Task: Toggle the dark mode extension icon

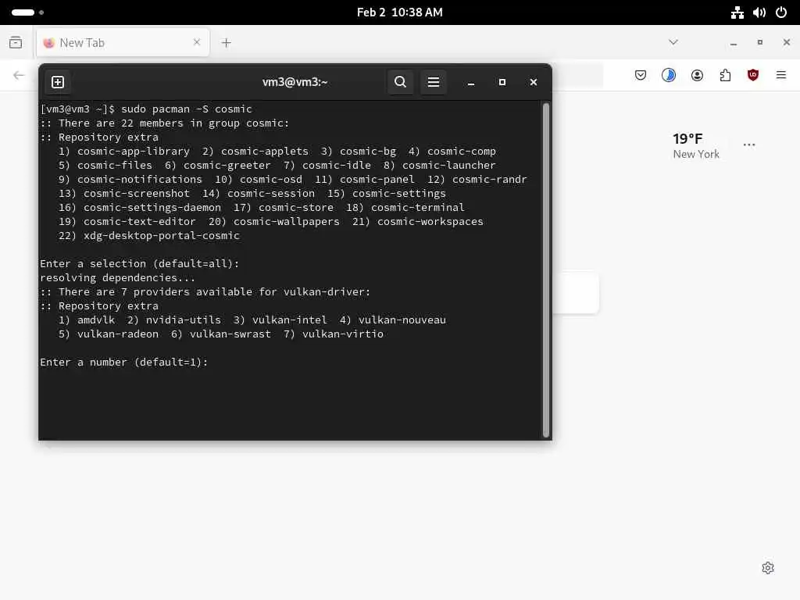Action: pos(669,76)
